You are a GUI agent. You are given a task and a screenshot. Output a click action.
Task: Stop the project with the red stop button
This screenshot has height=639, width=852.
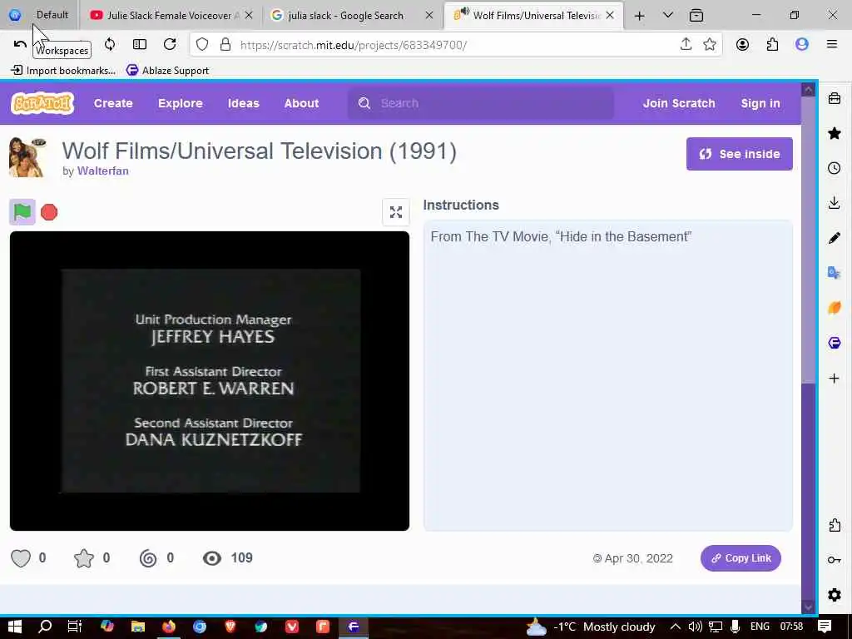(49, 212)
